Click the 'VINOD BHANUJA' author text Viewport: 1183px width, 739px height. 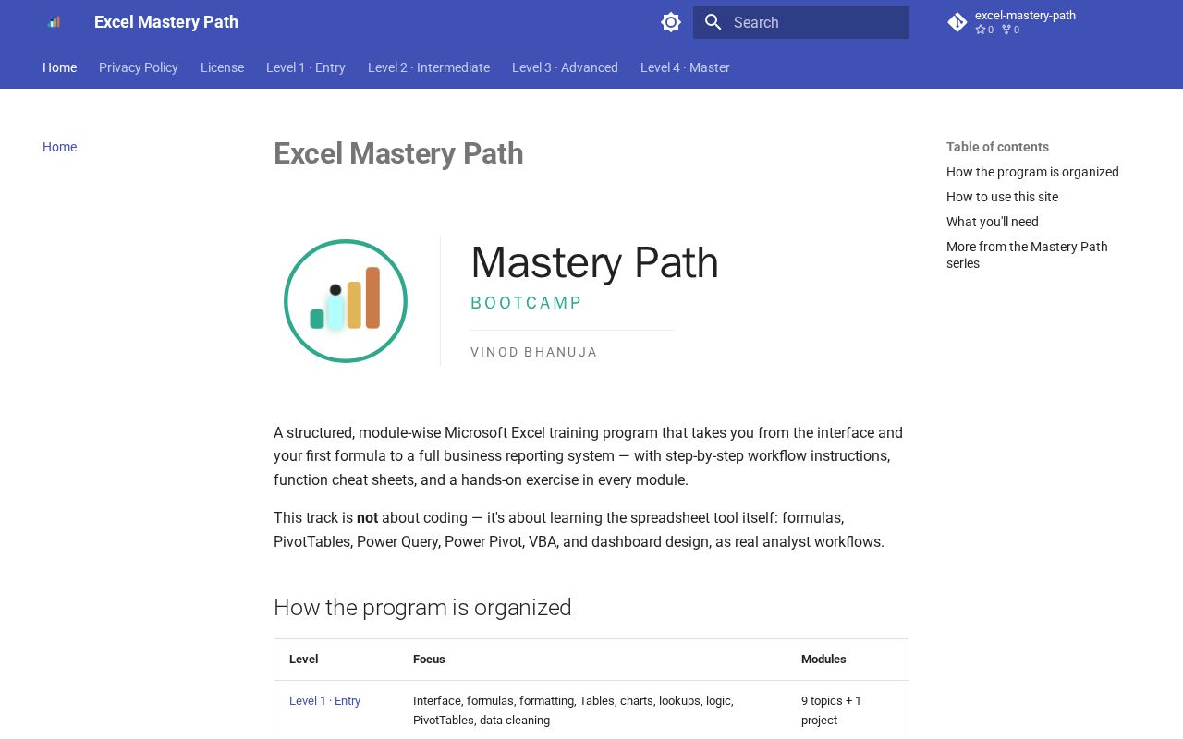click(534, 352)
